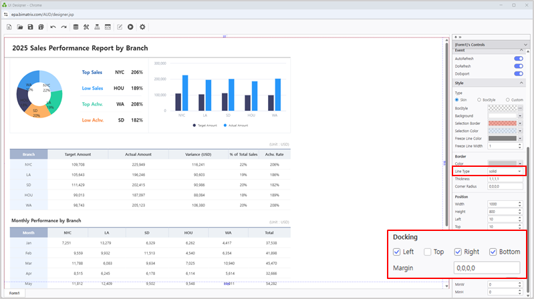Click the Open folder toolbar icon
Image resolution: width=534 pixels, height=299 pixels.
tap(20, 27)
